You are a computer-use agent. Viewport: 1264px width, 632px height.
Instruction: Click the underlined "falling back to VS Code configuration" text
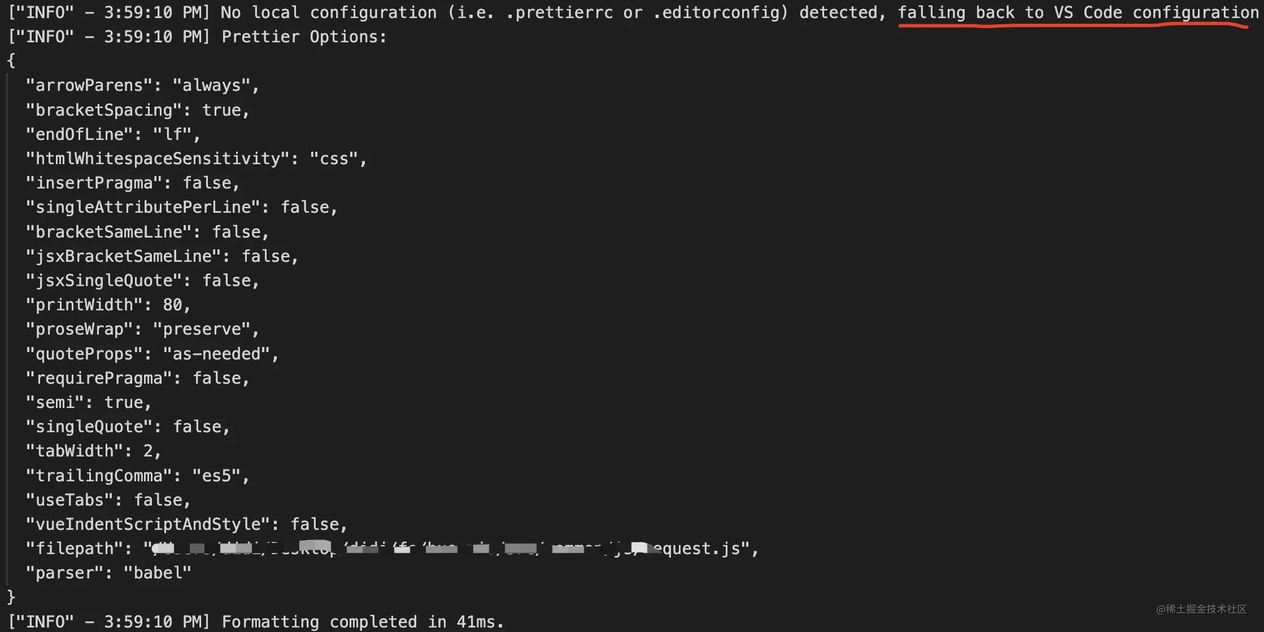1078,12
